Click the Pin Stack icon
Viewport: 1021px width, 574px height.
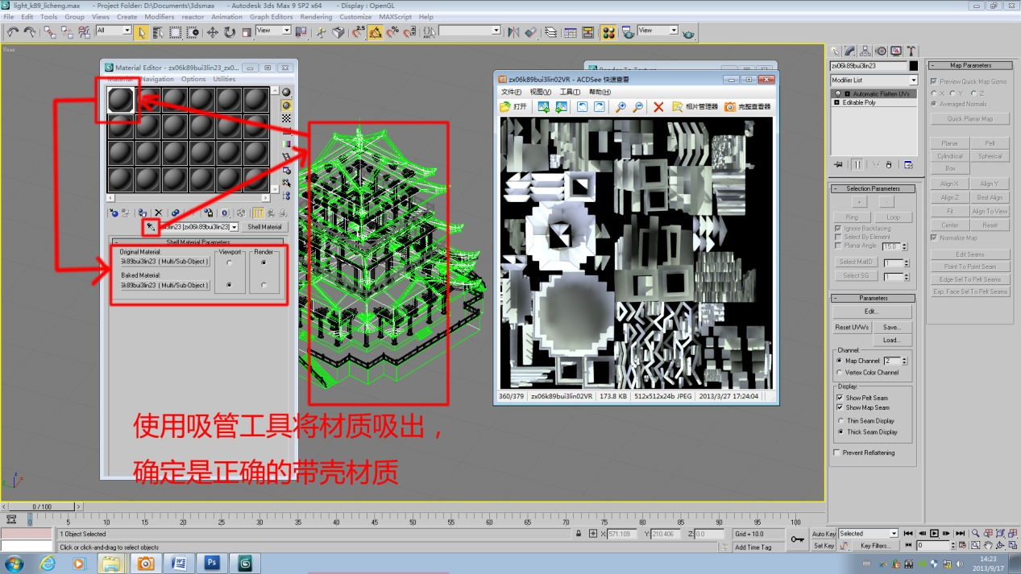tap(838, 164)
